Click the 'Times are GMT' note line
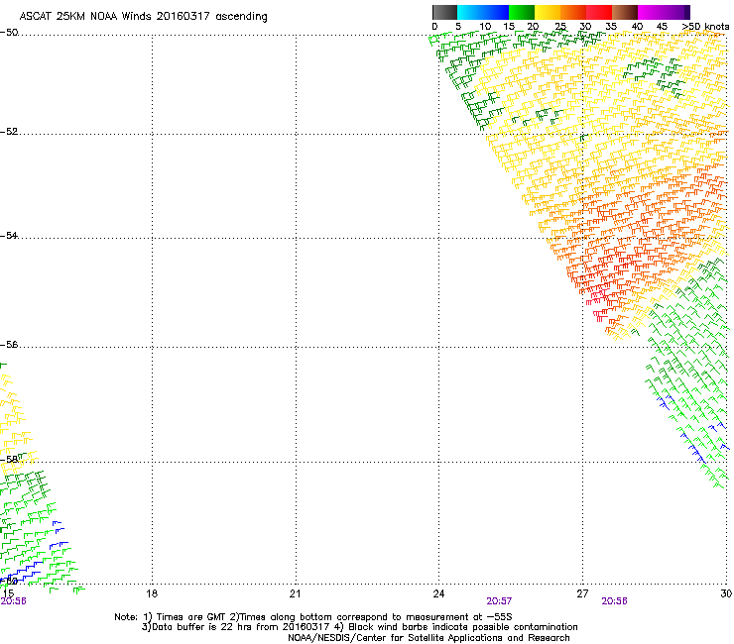734x644 pixels. (313, 617)
